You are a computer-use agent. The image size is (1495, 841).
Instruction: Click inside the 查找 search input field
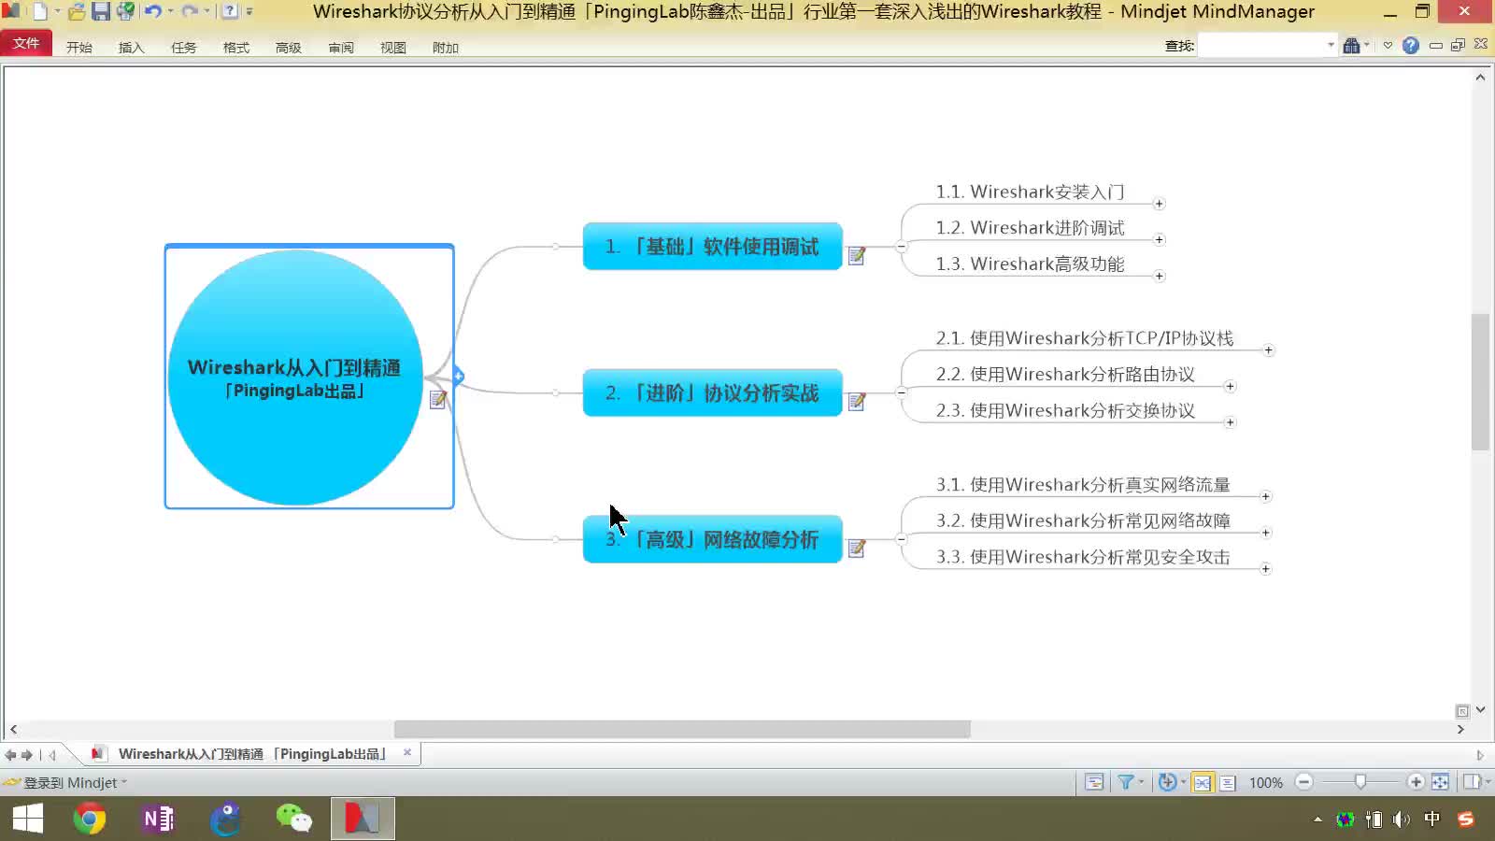pyautogui.click(x=1261, y=45)
